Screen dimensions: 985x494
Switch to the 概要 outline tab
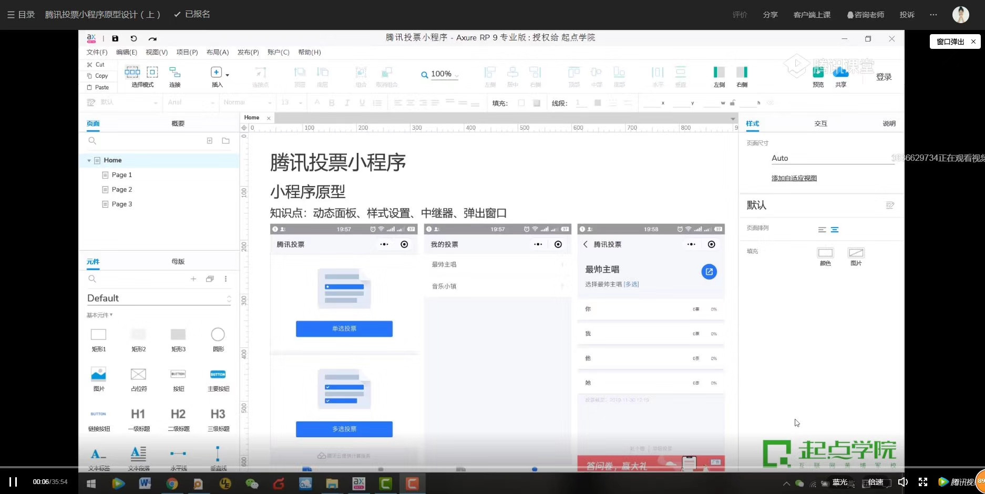click(x=178, y=124)
